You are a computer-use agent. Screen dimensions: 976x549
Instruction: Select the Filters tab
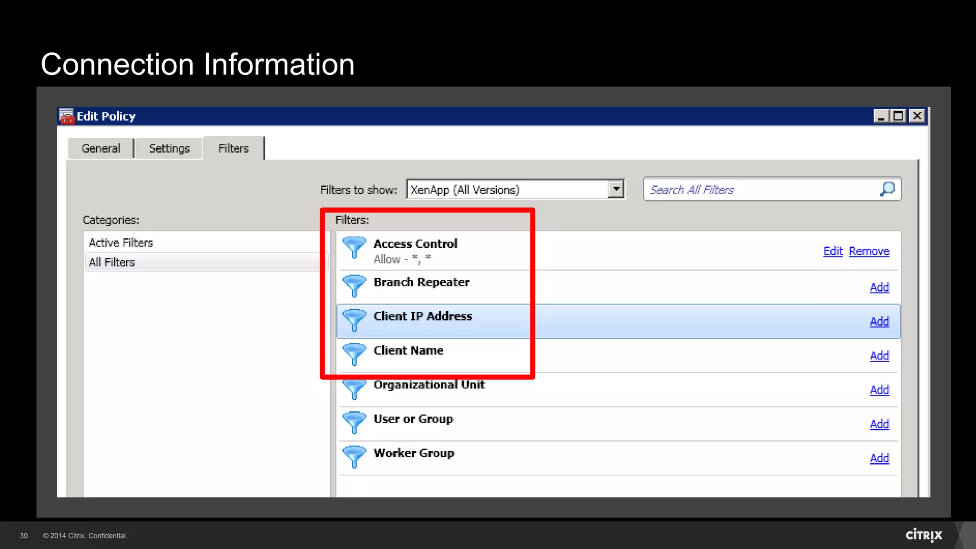(234, 148)
